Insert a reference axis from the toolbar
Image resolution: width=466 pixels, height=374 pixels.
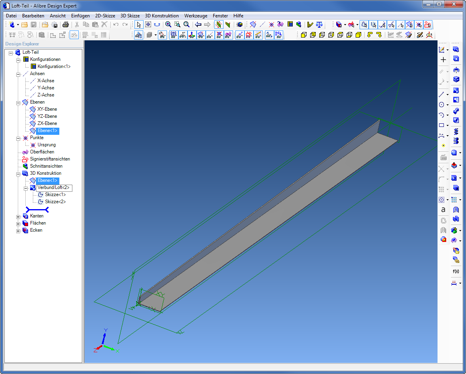[262, 25]
